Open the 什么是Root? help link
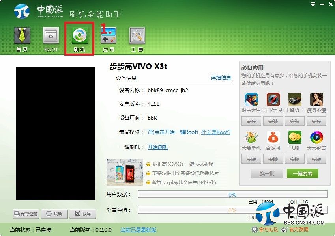 (216, 132)
